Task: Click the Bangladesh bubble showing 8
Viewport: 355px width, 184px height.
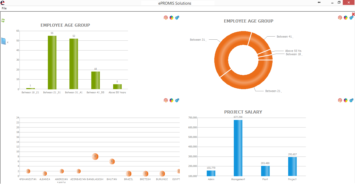Action: coord(95,157)
